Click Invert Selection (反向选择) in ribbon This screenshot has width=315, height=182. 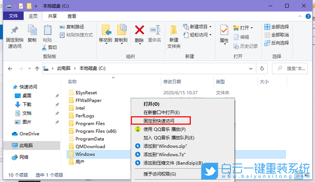277,43
